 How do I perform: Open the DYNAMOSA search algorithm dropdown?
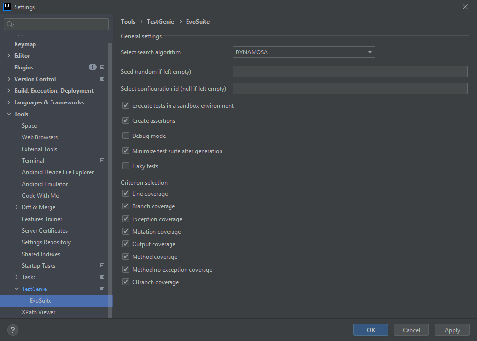[304, 52]
